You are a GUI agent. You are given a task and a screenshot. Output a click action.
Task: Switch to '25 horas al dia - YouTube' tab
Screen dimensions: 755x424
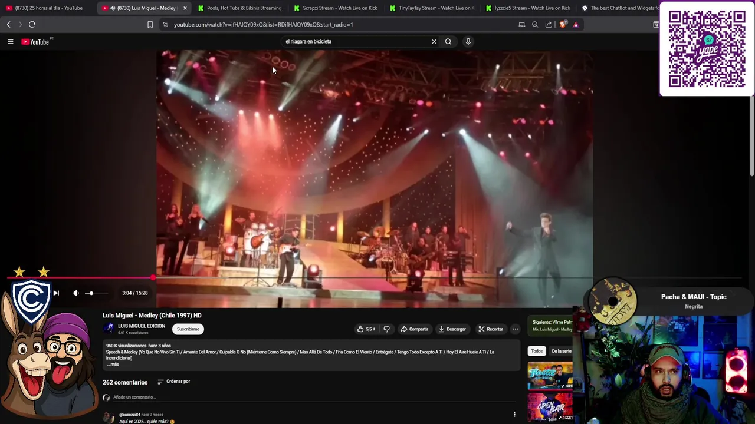pos(48,8)
